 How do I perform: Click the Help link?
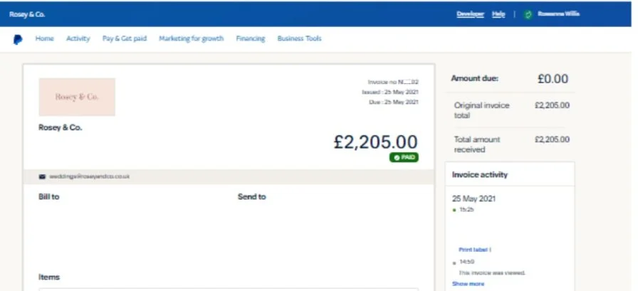pos(498,14)
